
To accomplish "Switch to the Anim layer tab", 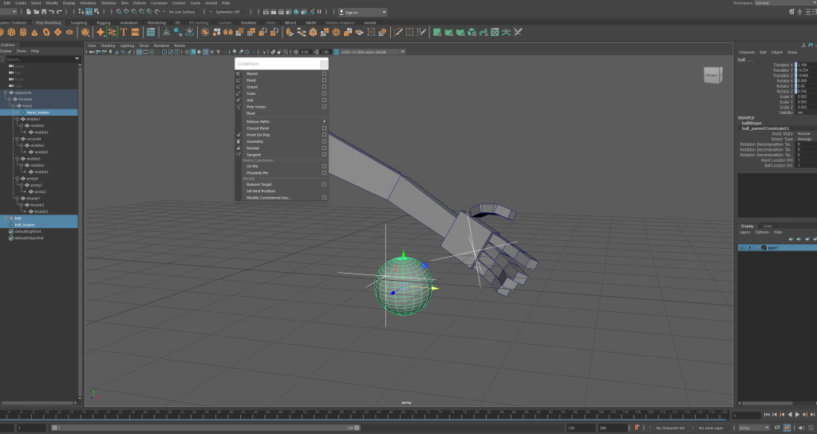I will (x=767, y=226).
